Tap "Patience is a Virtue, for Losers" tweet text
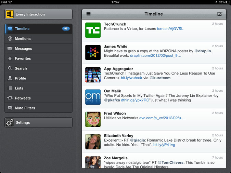The image size is (231, 173). 130,29
